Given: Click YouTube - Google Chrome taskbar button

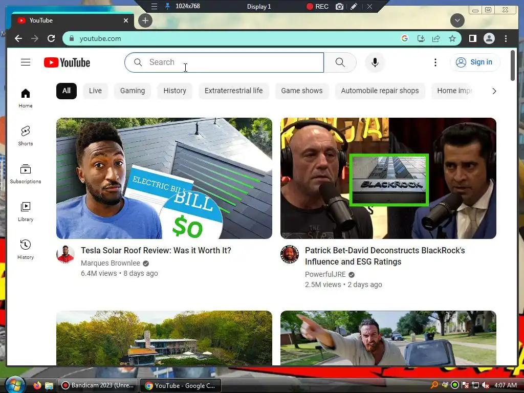Looking at the screenshot, I should pyautogui.click(x=181, y=385).
